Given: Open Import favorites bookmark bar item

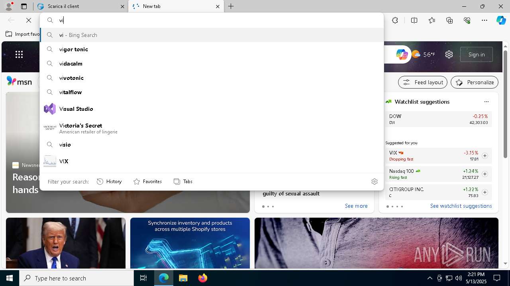Looking at the screenshot, I should 23,34.
